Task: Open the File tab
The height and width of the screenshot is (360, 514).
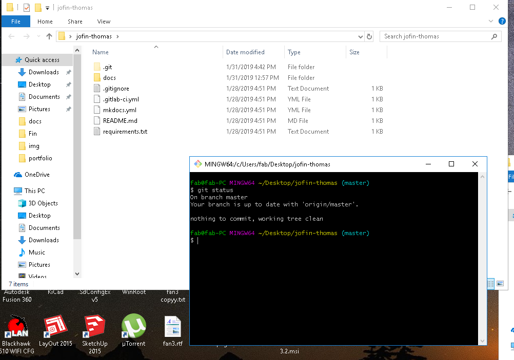Action: [16, 22]
